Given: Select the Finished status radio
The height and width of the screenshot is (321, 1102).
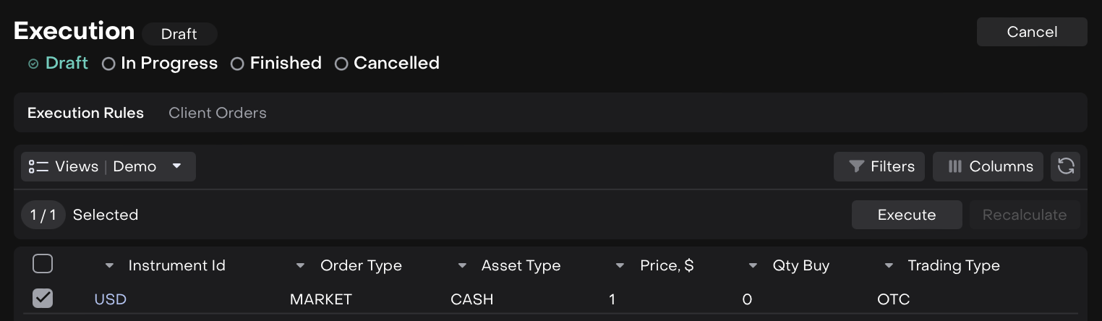Looking at the screenshot, I should [237, 64].
